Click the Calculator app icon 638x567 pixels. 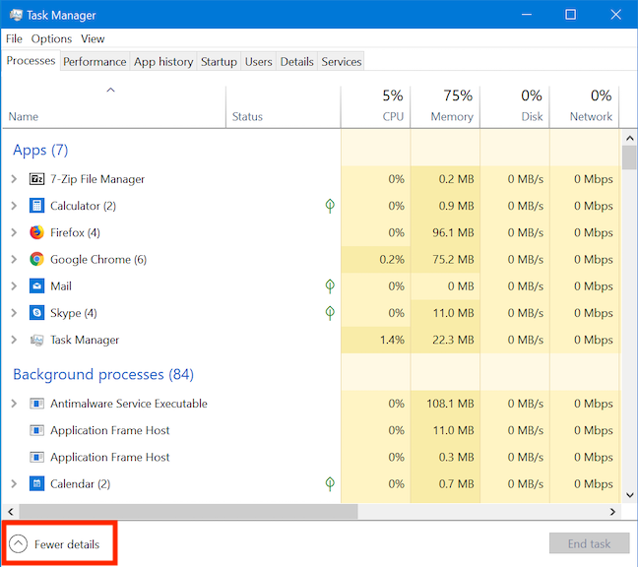36,206
